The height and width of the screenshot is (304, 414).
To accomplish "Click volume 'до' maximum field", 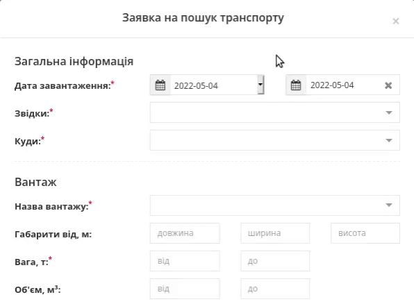I will click(275, 289).
